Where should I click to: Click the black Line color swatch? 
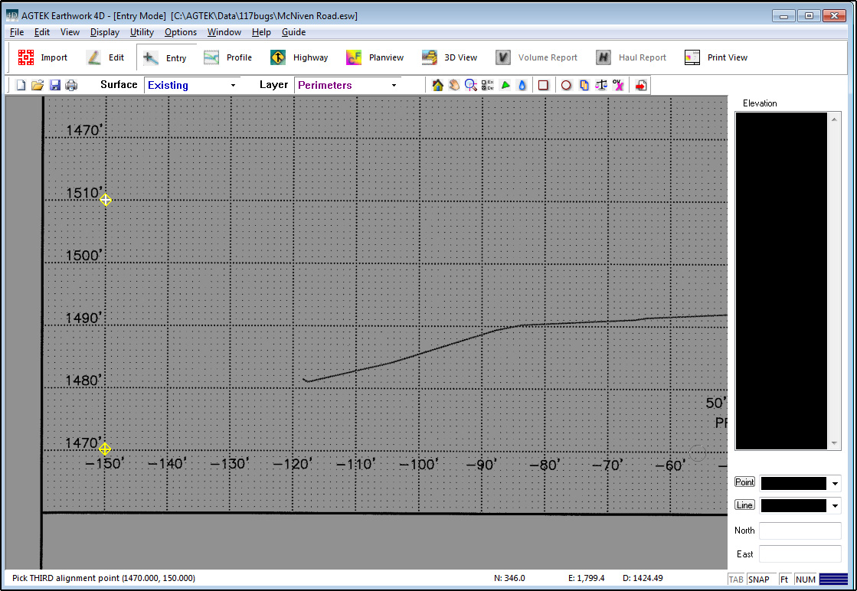[x=793, y=506]
